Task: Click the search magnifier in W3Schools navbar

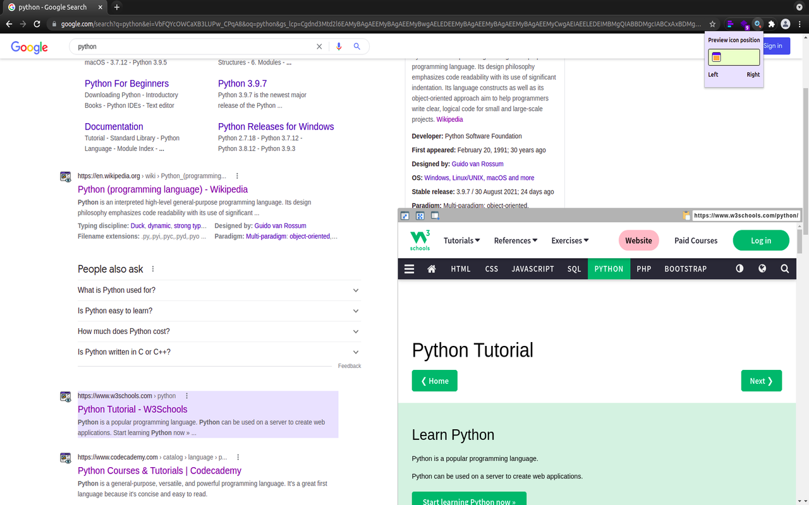Action: click(785, 269)
